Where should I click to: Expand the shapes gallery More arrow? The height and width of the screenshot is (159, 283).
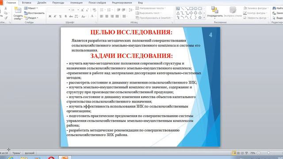pyautogui.click(x=204, y=18)
